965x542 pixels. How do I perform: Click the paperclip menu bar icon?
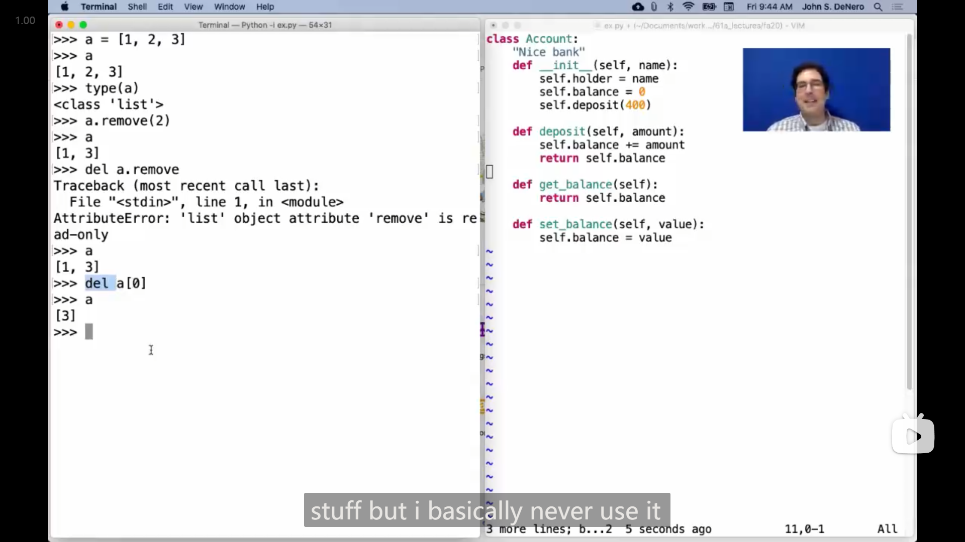(654, 7)
